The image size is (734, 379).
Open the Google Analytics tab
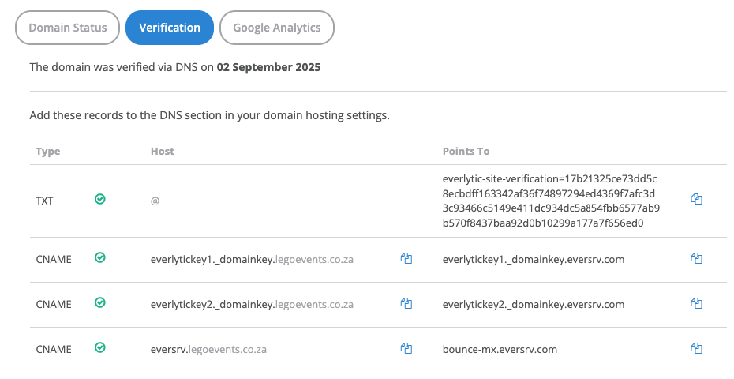pos(276,28)
